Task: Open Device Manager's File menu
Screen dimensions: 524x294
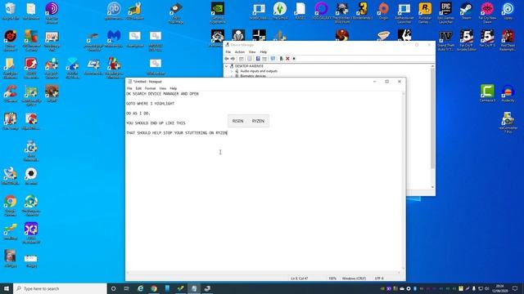Action: (x=228, y=52)
